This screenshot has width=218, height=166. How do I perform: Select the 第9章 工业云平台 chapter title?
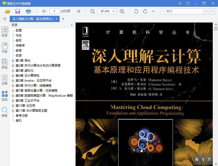27,100
